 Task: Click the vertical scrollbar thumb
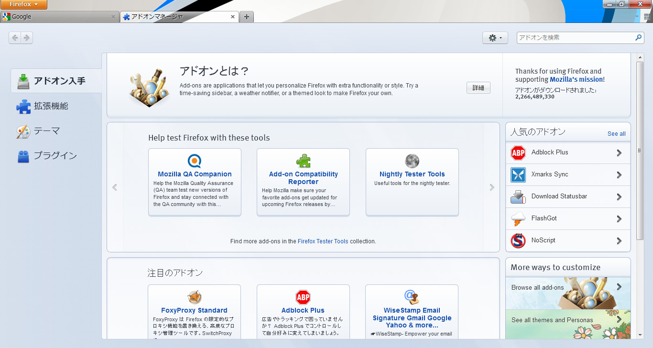pos(640,150)
